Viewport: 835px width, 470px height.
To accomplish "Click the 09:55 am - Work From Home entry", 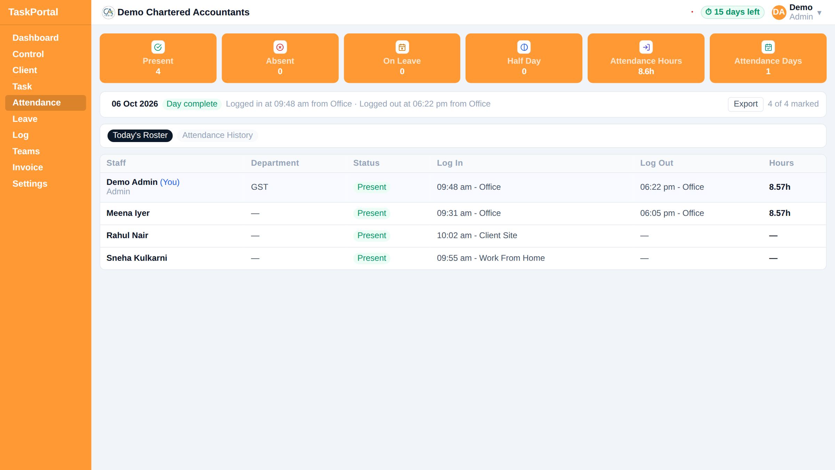I will tap(491, 258).
